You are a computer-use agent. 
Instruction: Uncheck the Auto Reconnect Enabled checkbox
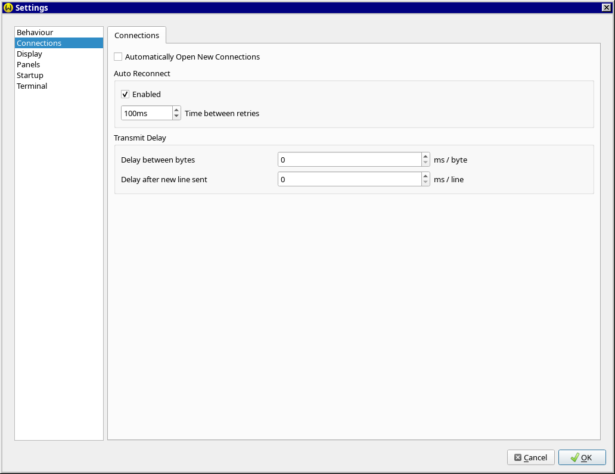click(125, 94)
